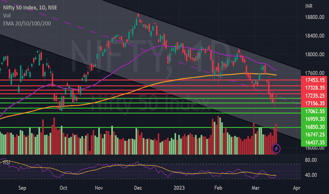Click the Nifty 50 Index, 1D, NSE title
The image size is (329, 194).
[x=30, y=7]
